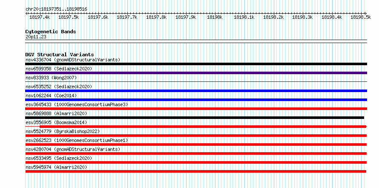The height and width of the screenshot is (188, 379).
Task: Open esv2662523 (1000GenomesConsortiumPhase1) label
Action: (77, 140)
